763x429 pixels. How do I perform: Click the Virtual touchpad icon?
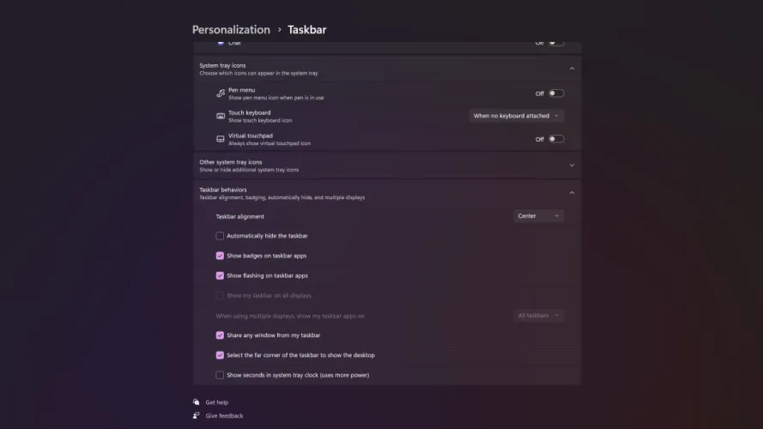click(221, 139)
